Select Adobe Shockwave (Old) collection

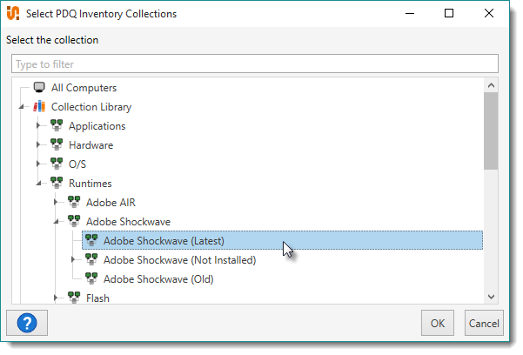pyautogui.click(x=158, y=279)
